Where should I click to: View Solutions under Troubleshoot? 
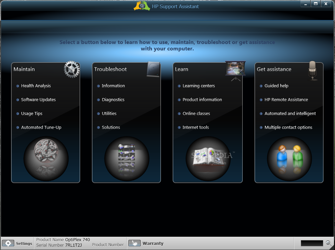(111, 128)
